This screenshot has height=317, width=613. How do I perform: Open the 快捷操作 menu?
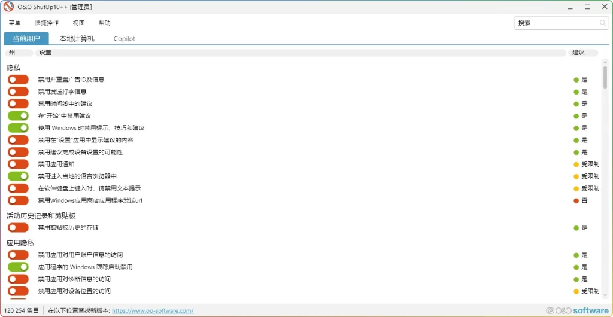click(x=47, y=23)
